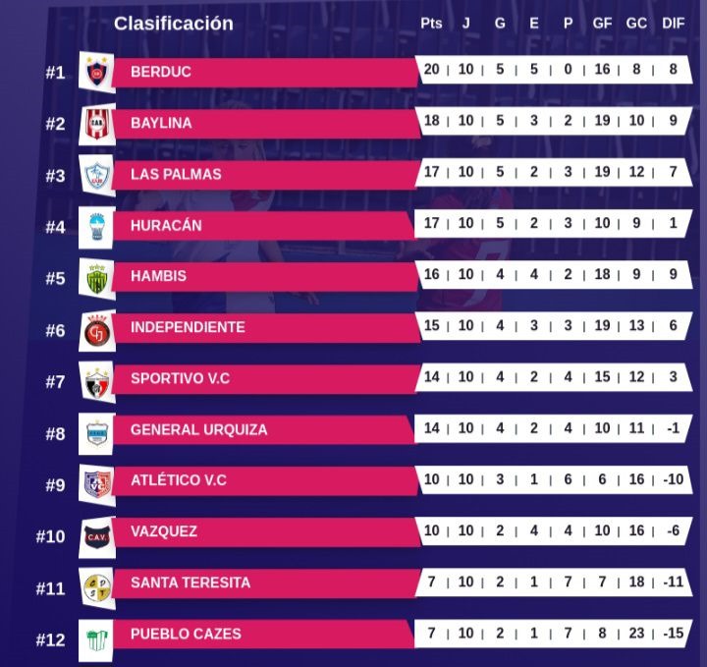Viewport: 707px width, 667px height.
Task: Click the Clasificación heading
Action: 174,24
